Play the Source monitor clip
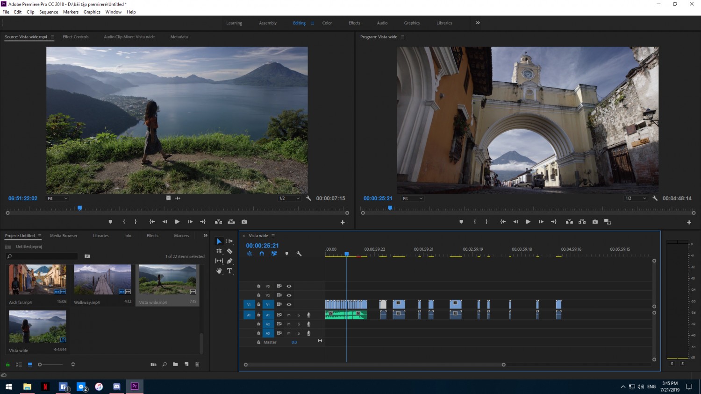Screen dimensions: 701x394 (177, 222)
